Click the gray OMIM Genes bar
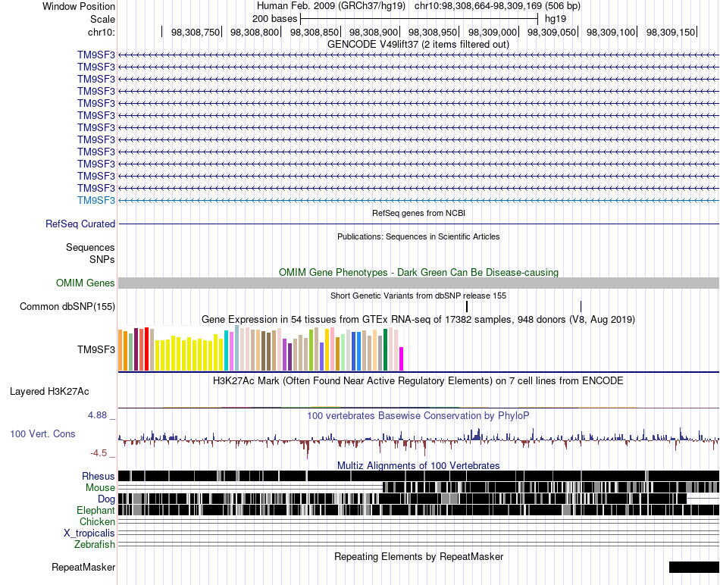 419,283
